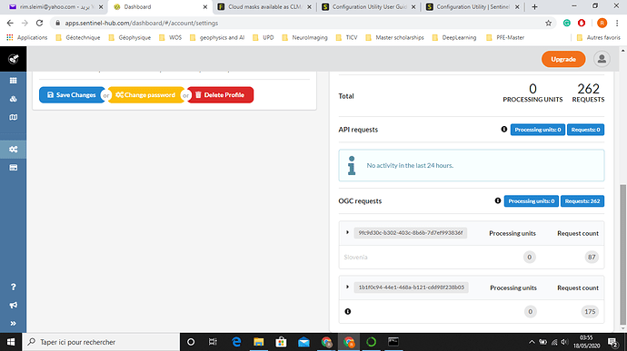627x351 pixels.
Task: Click request count value 87
Action: pos(592,258)
